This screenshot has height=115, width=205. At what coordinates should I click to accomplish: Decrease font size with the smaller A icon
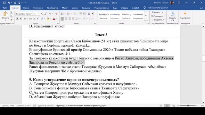click(x=45, y=14)
